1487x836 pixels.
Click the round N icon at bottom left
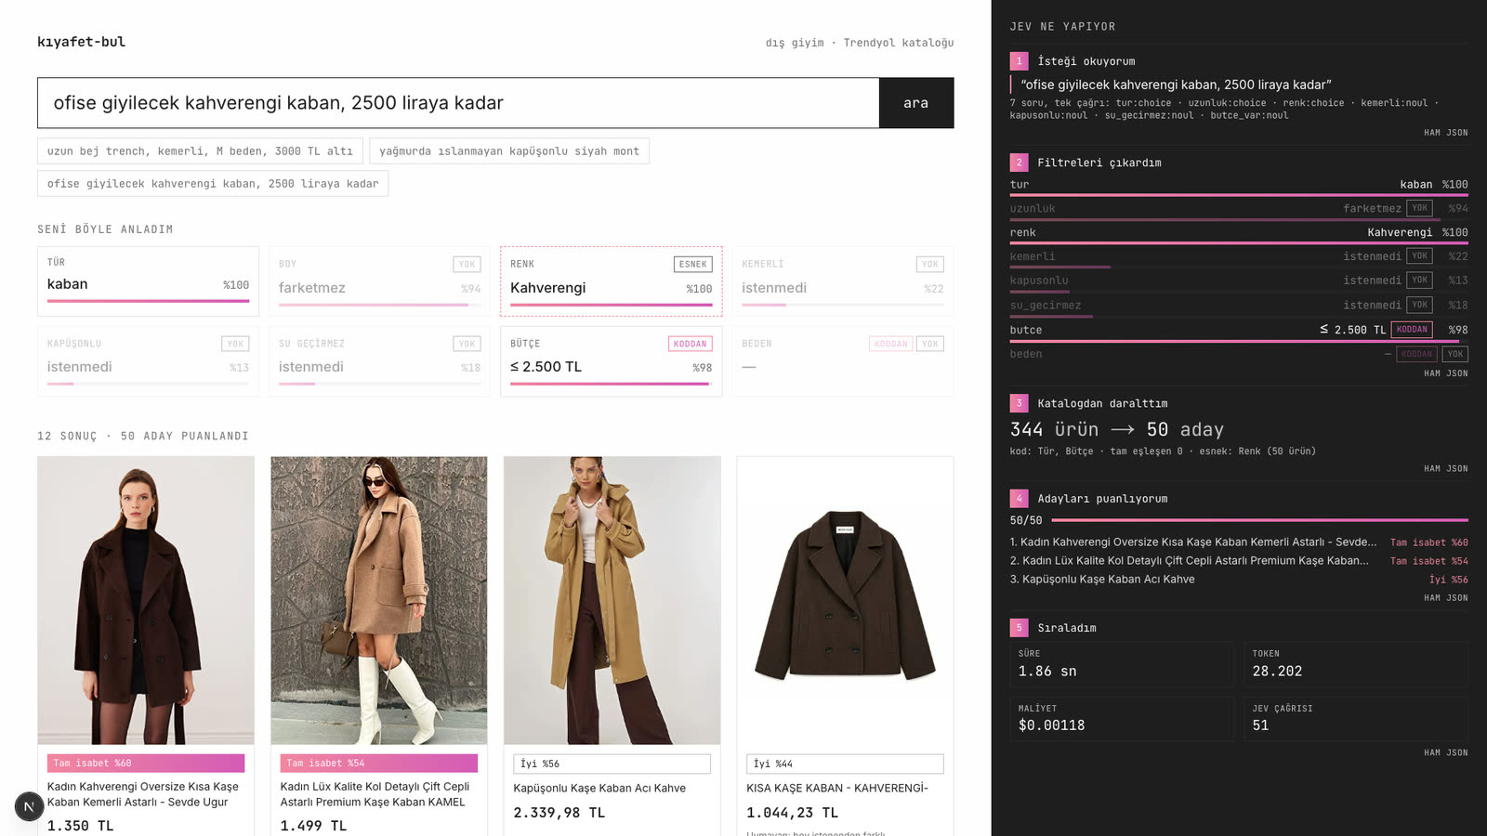29,806
